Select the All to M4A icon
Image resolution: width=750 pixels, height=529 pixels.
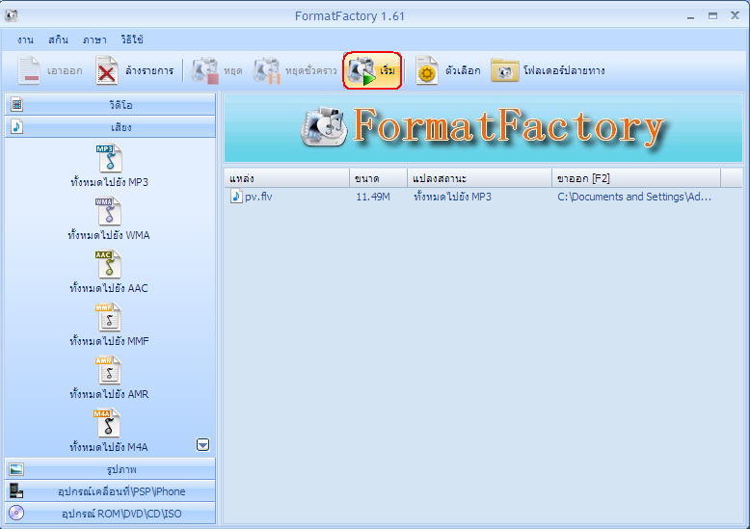click(108, 423)
